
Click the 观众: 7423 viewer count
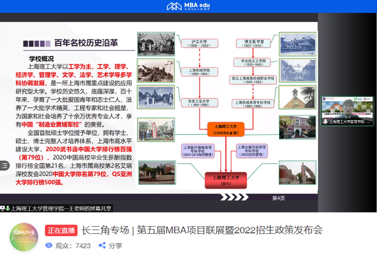point(73,246)
